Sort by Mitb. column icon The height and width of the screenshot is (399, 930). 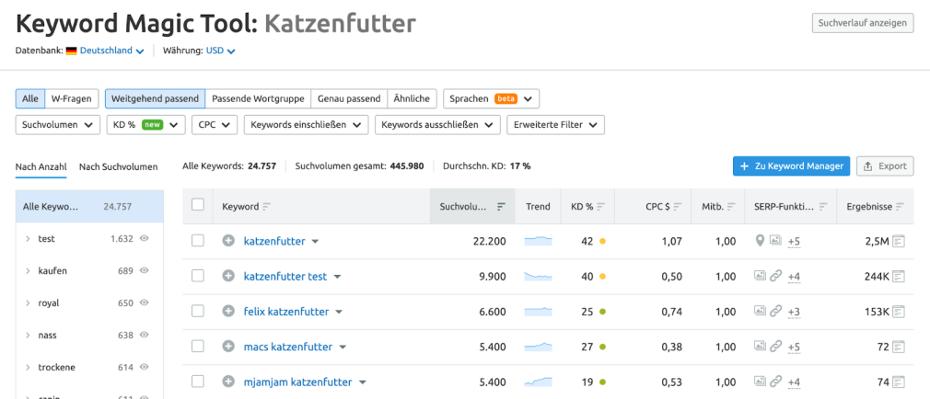click(731, 207)
